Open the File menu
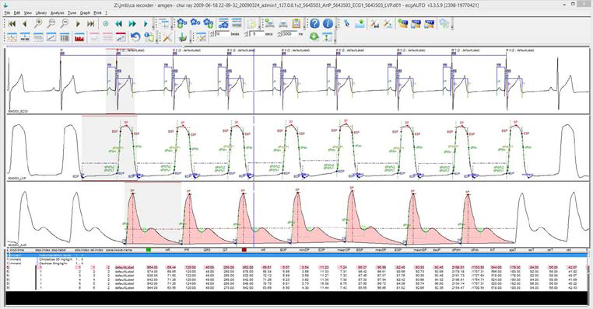 8,13
